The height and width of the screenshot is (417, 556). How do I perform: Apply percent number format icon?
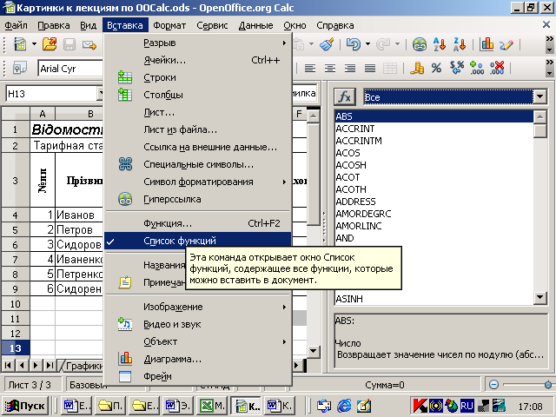point(436,68)
